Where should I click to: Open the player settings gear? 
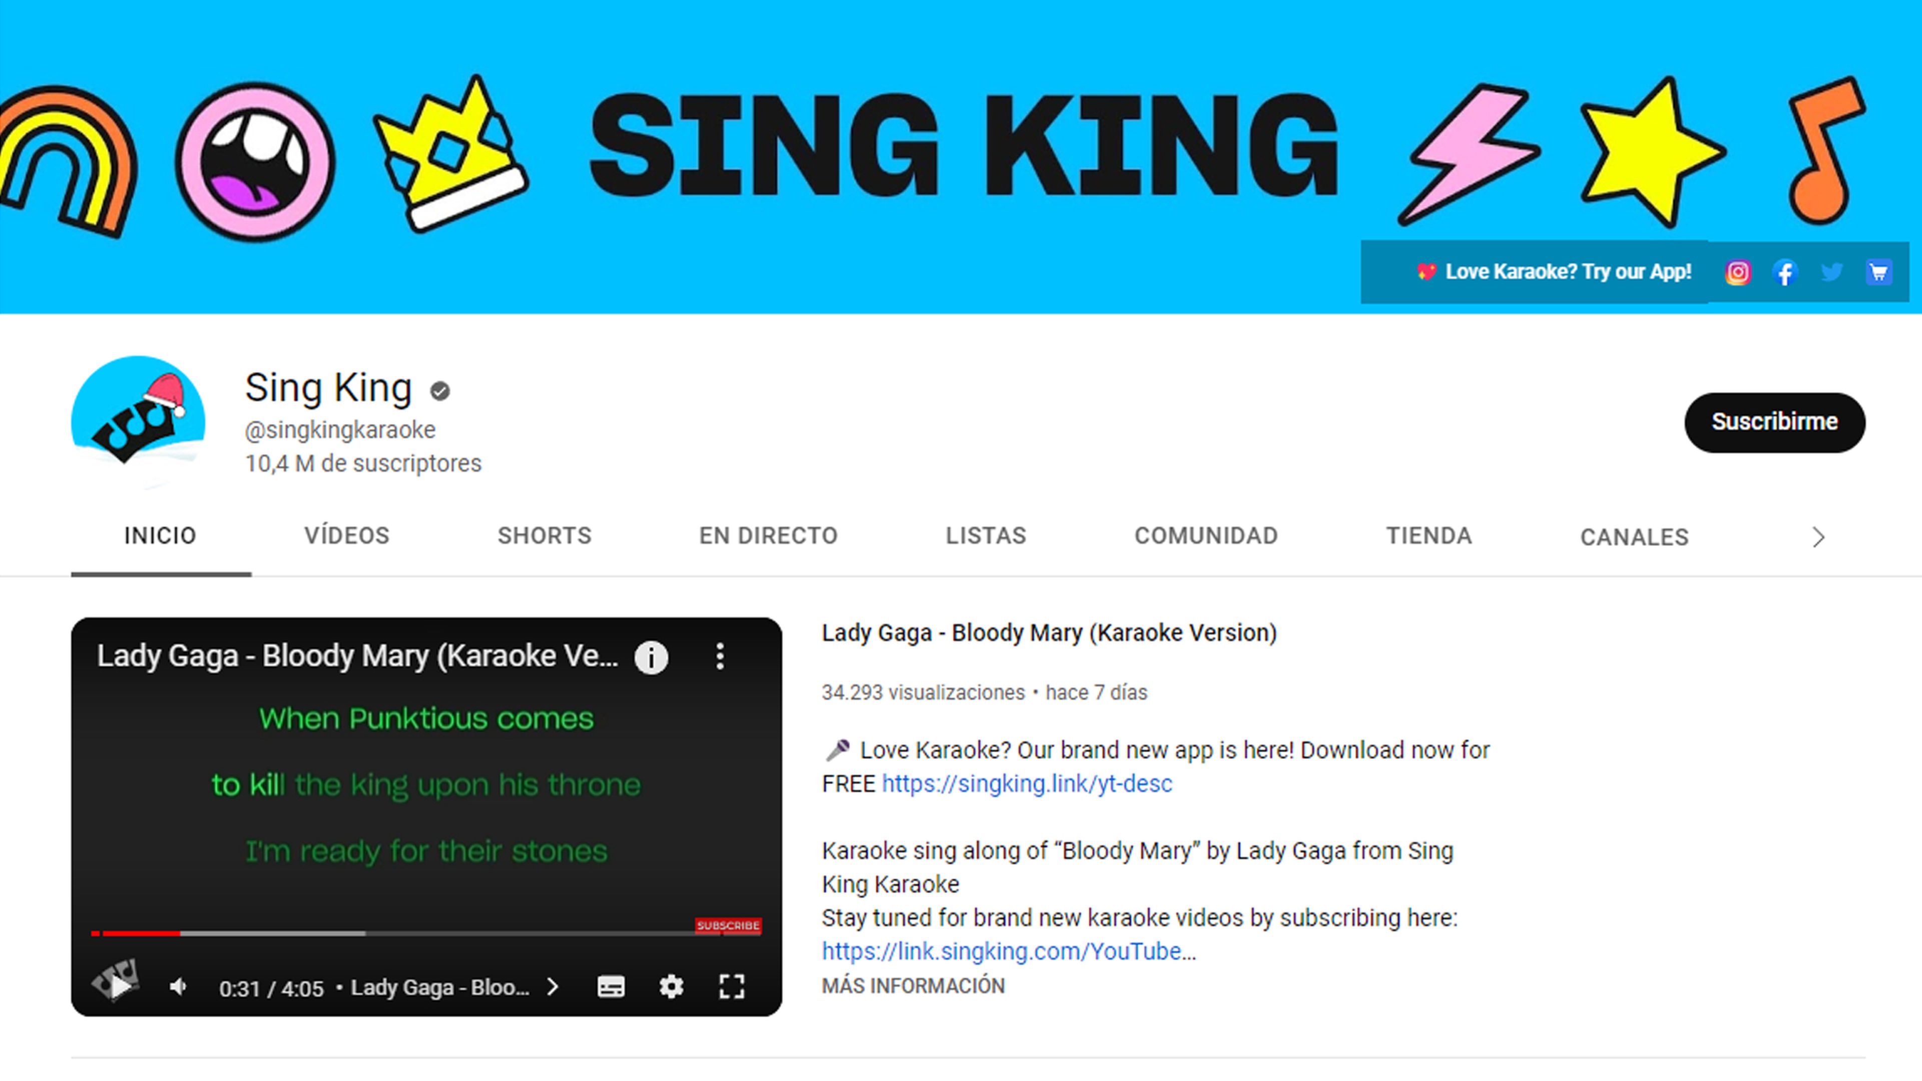tap(672, 986)
